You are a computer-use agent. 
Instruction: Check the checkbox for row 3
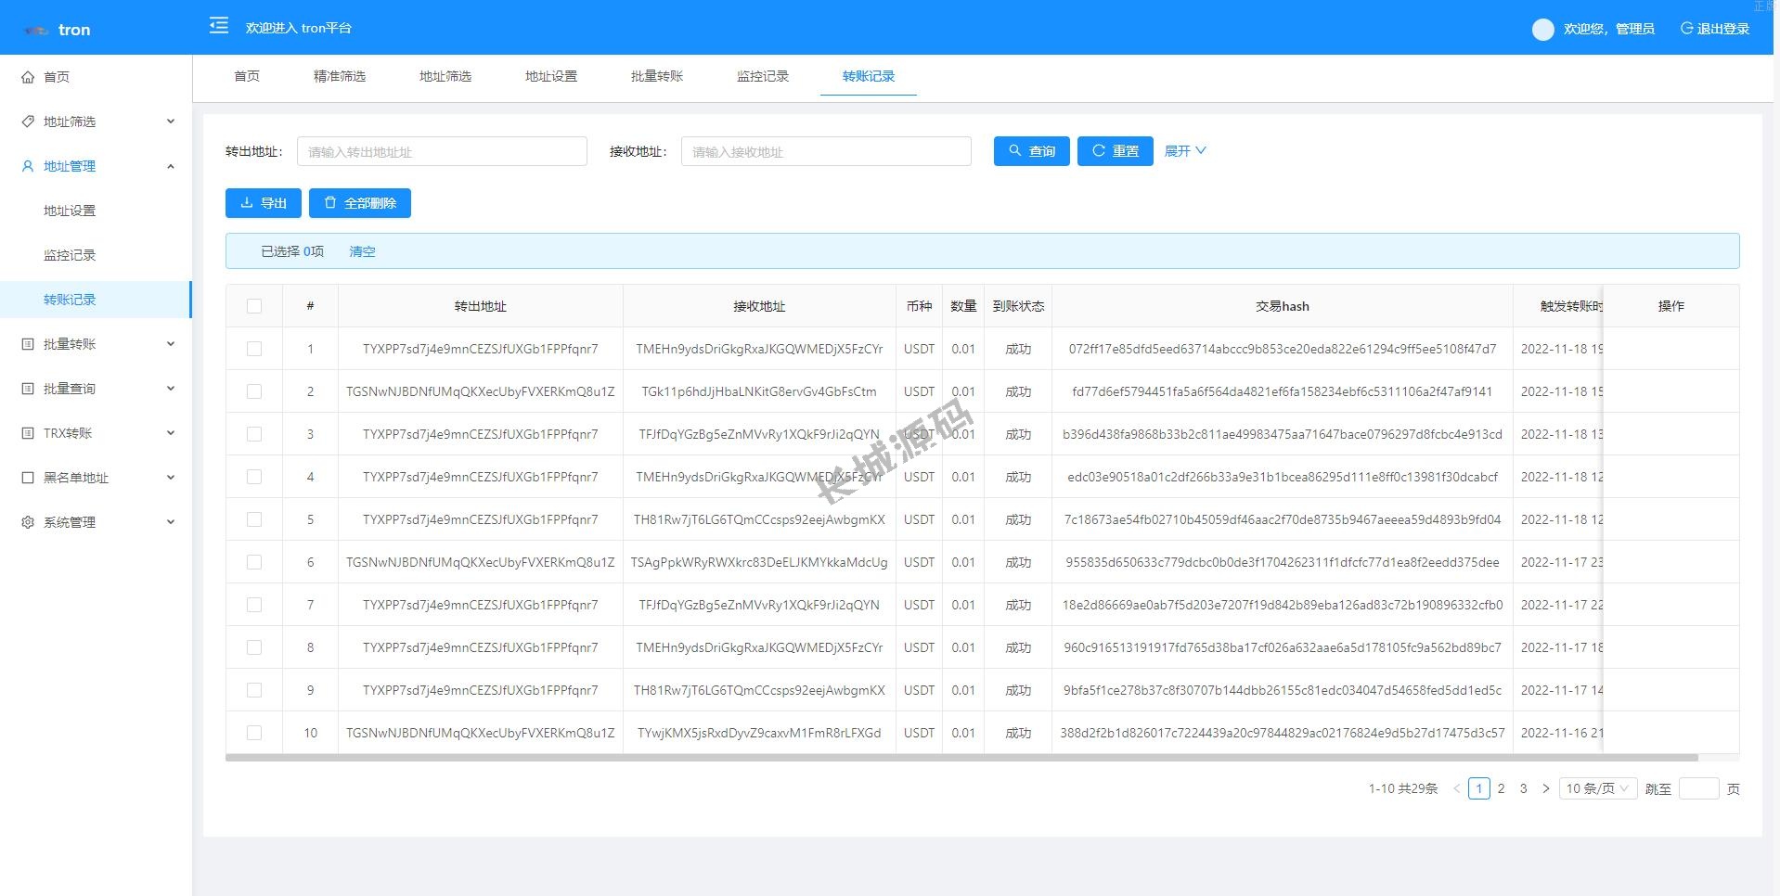[x=254, y=434]
